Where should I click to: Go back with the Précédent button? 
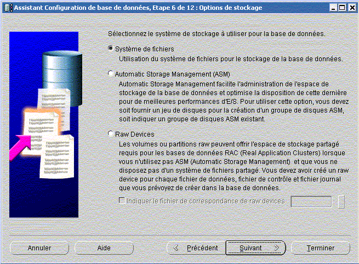[x=196, y=248]
